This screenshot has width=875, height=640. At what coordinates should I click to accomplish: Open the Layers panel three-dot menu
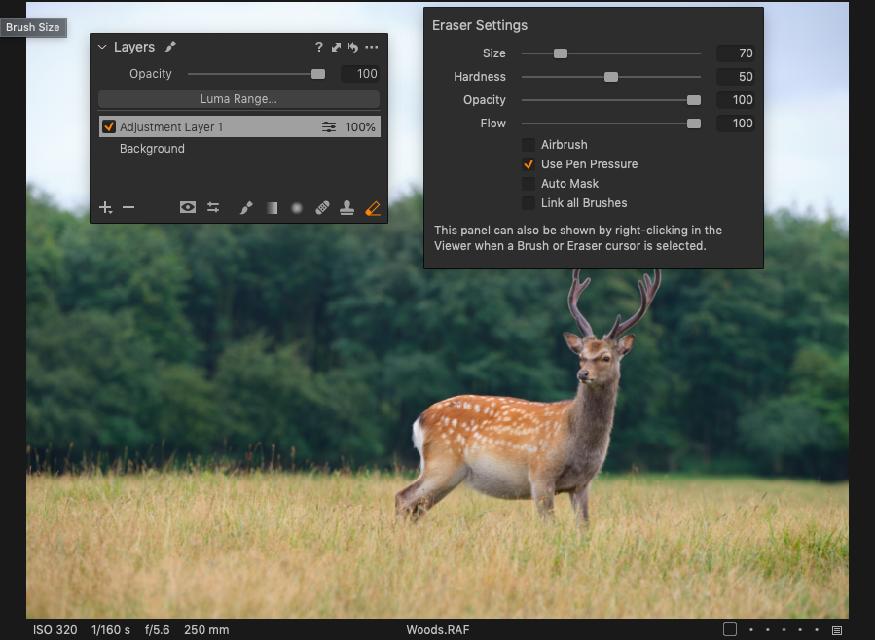click(371, 48)
